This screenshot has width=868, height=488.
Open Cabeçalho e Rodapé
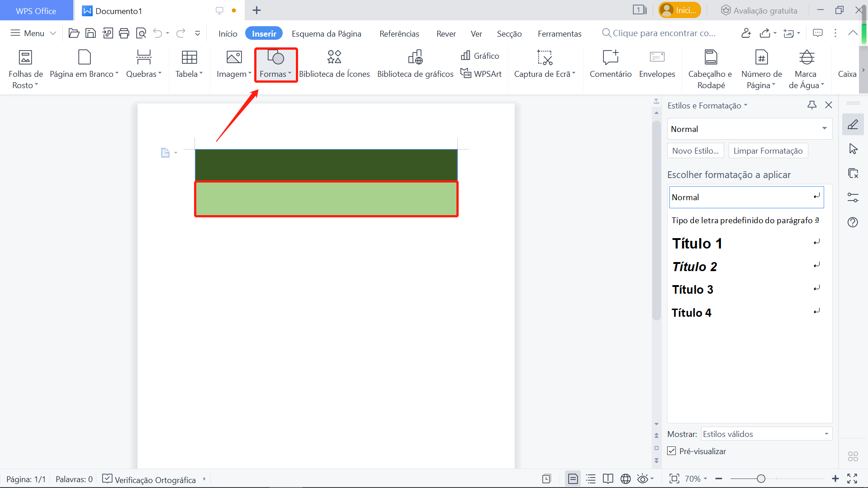[x=710, y=69]
